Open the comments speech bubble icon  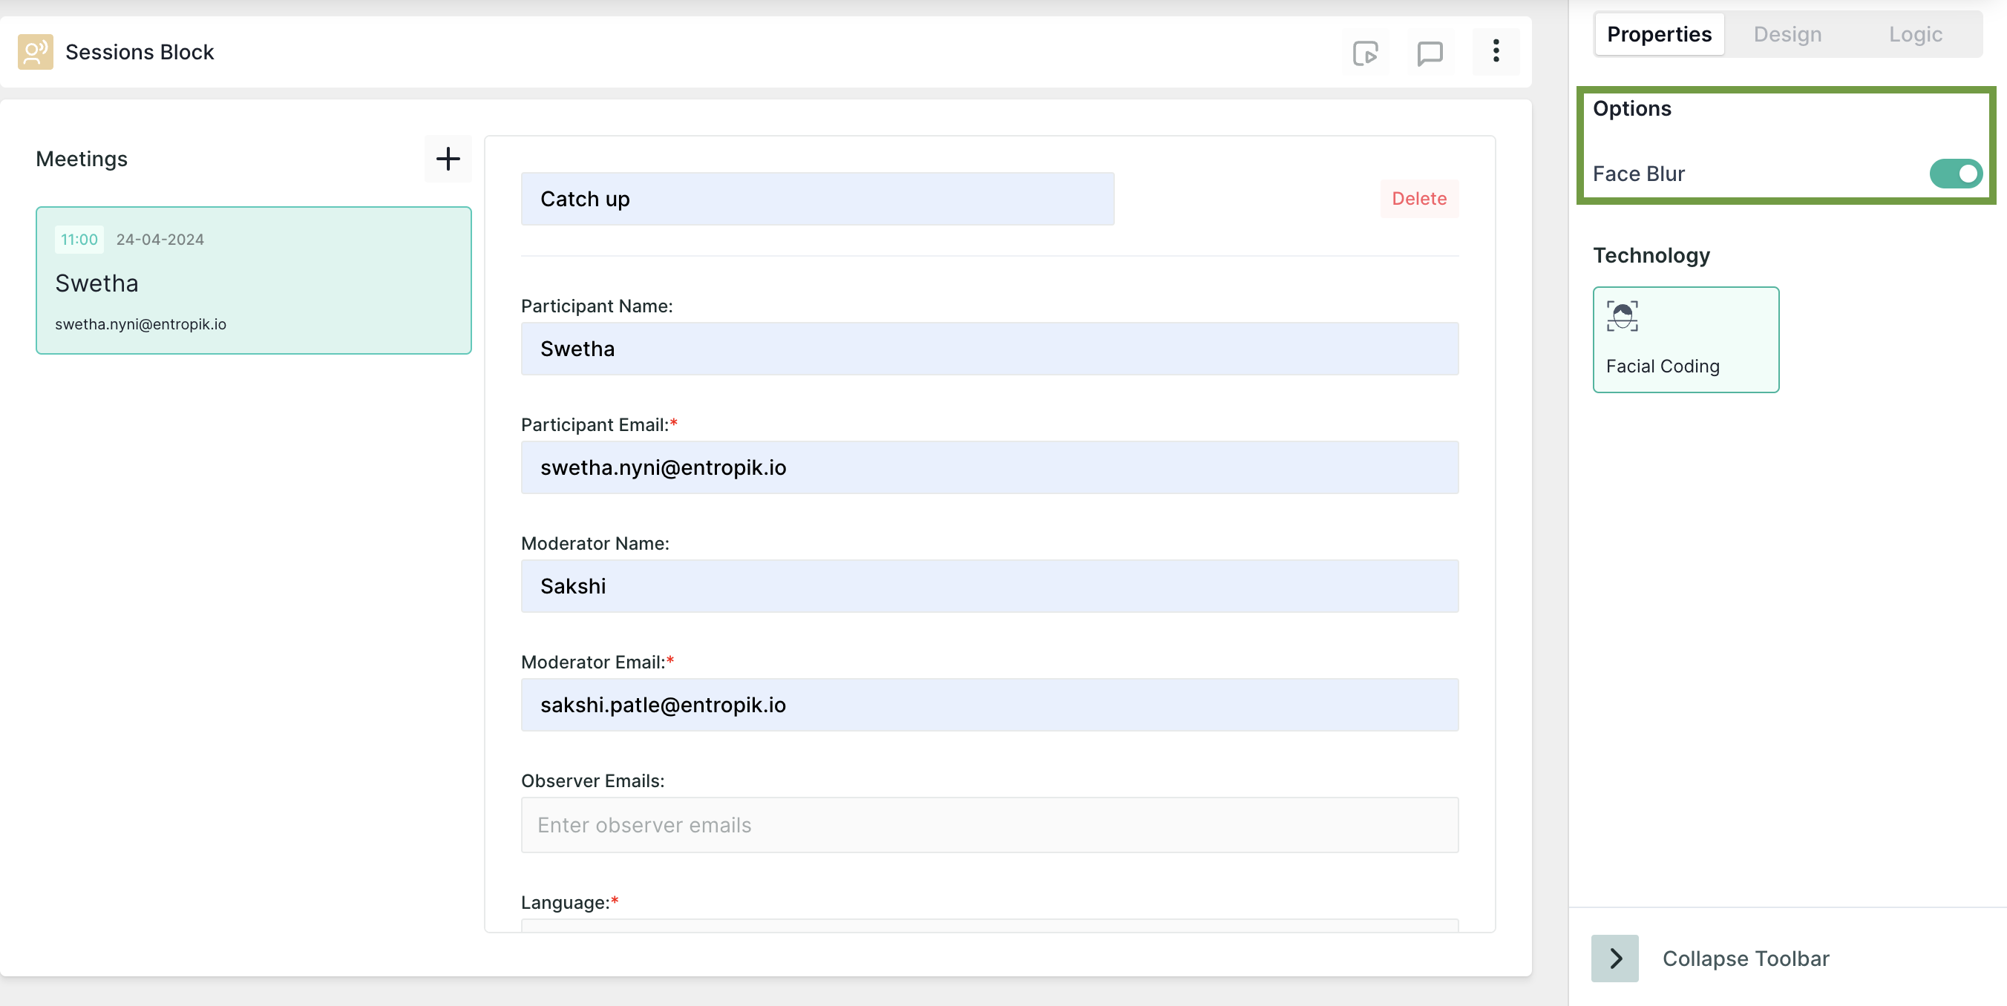[x=1430, y=53]
